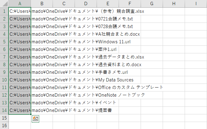Select column H header

point(174,4)
